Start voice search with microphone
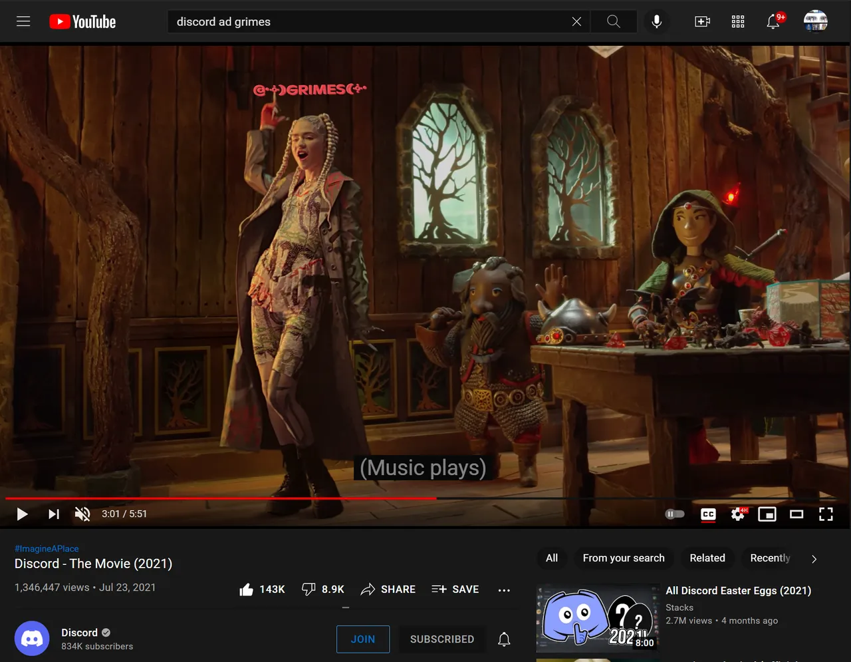The height and width of the screenshot is (662, 851). (656, 22)
